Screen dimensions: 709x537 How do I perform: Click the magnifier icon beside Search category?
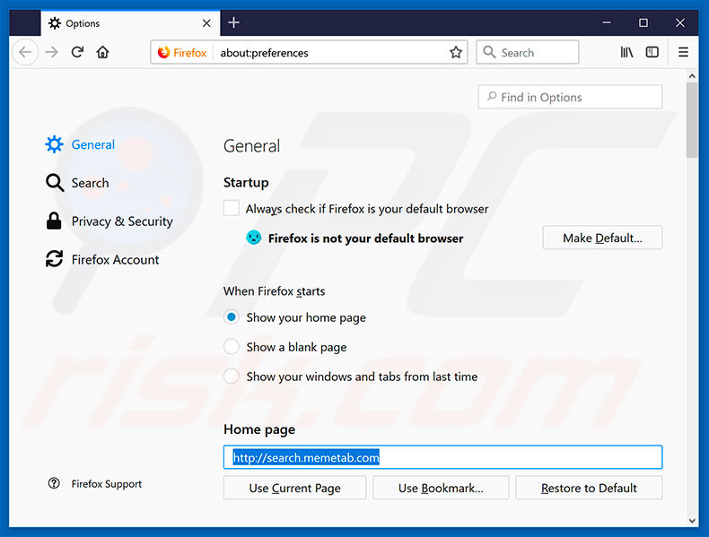click(55, 183)
